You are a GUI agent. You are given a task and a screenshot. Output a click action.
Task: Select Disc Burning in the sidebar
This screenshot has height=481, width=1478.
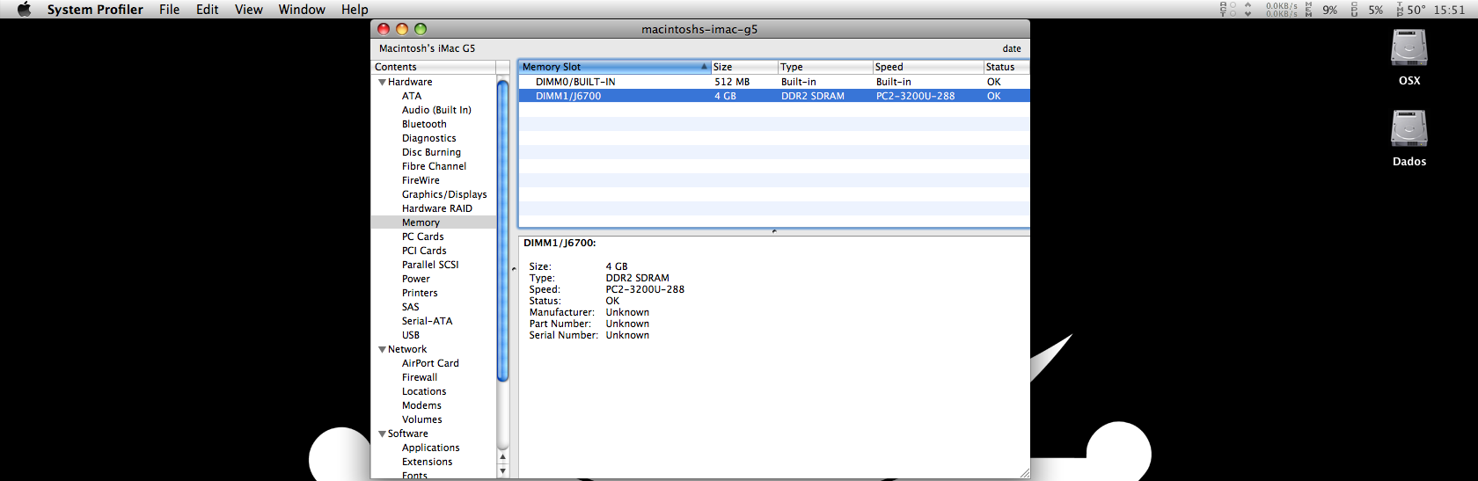[x=431, y=152]
